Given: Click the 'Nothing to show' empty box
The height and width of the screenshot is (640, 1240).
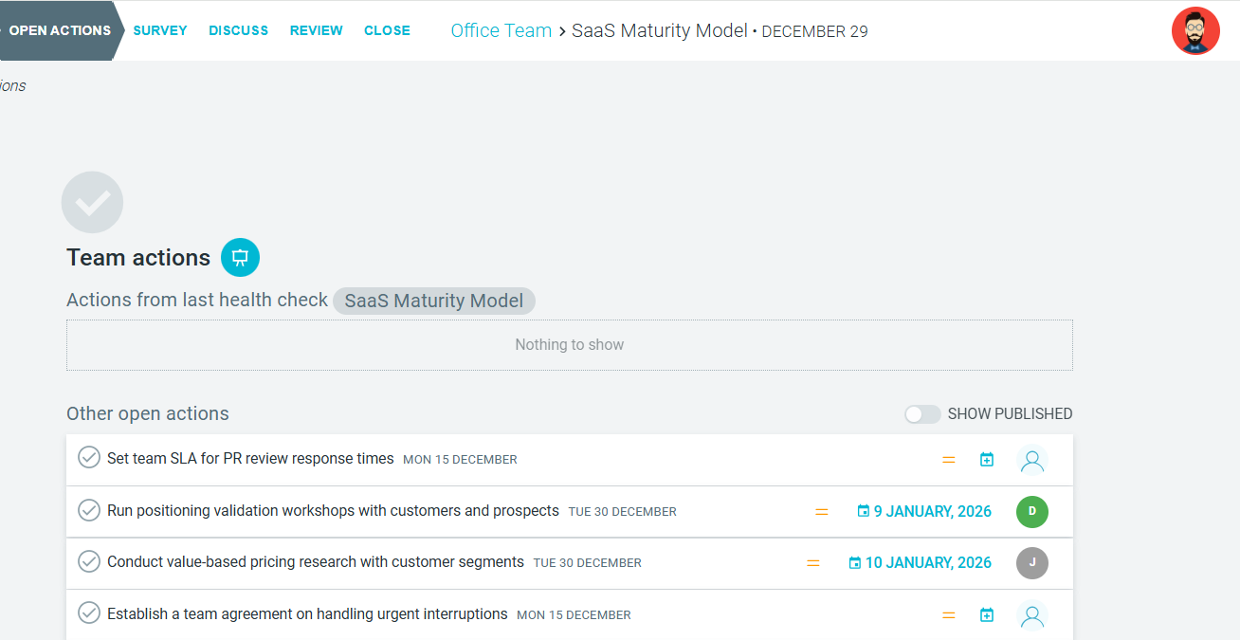Looking at the screenshot, I should pos(570,345).
